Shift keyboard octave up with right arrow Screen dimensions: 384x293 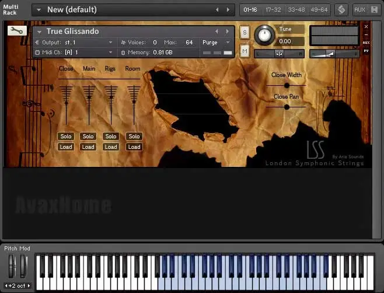[29, 285]
